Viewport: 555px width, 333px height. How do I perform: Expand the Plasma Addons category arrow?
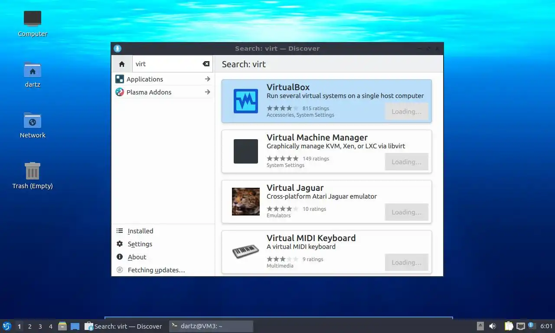click(x=207, y=92)
